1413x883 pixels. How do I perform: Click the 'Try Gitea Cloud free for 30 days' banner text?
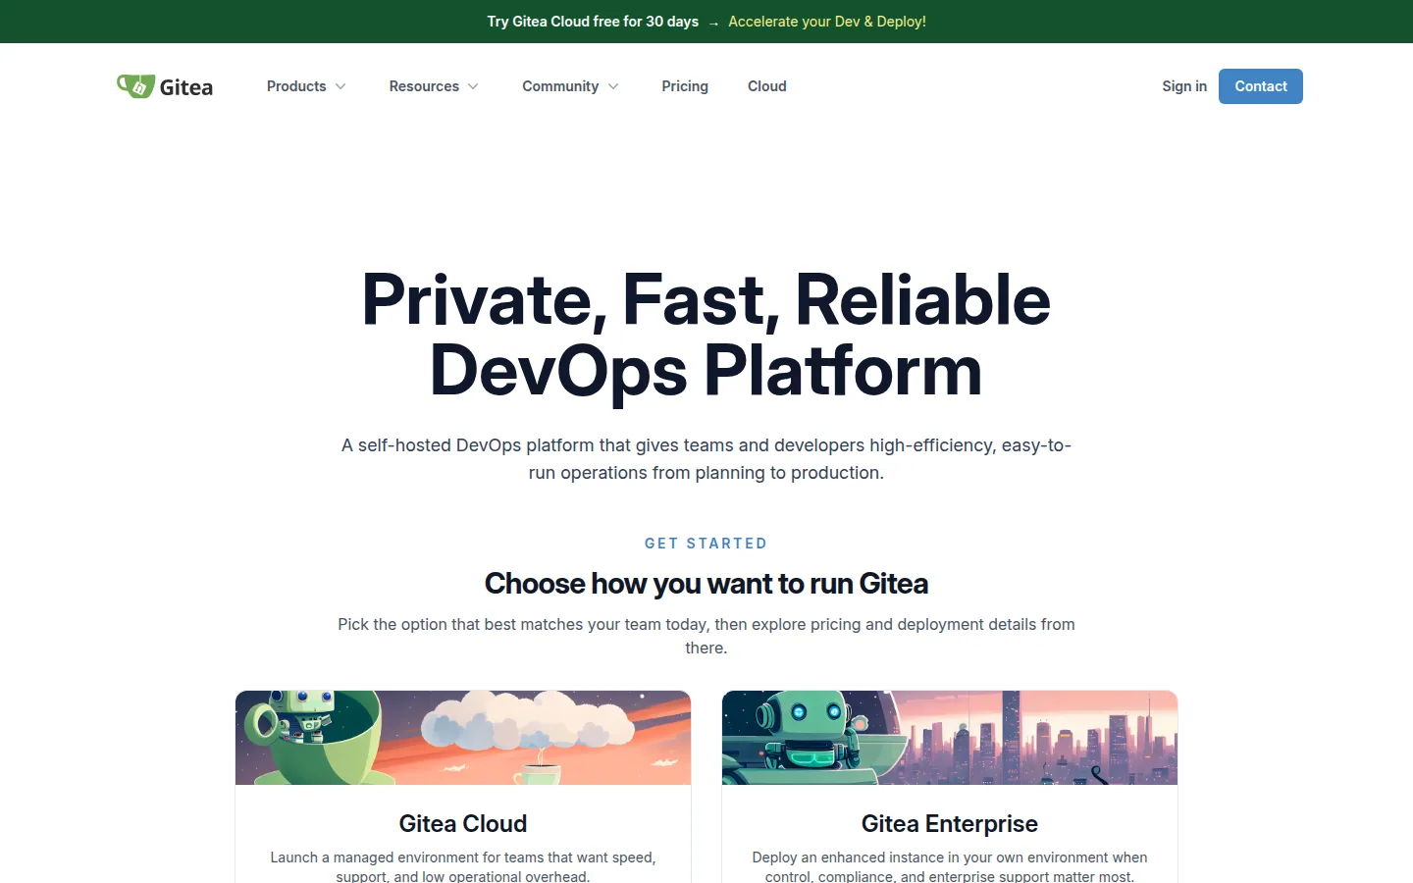coord(593,22)
